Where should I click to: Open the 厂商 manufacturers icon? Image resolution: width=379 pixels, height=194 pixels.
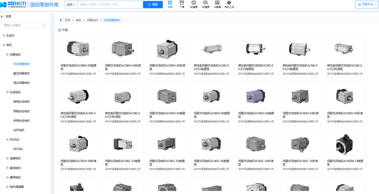182,4
